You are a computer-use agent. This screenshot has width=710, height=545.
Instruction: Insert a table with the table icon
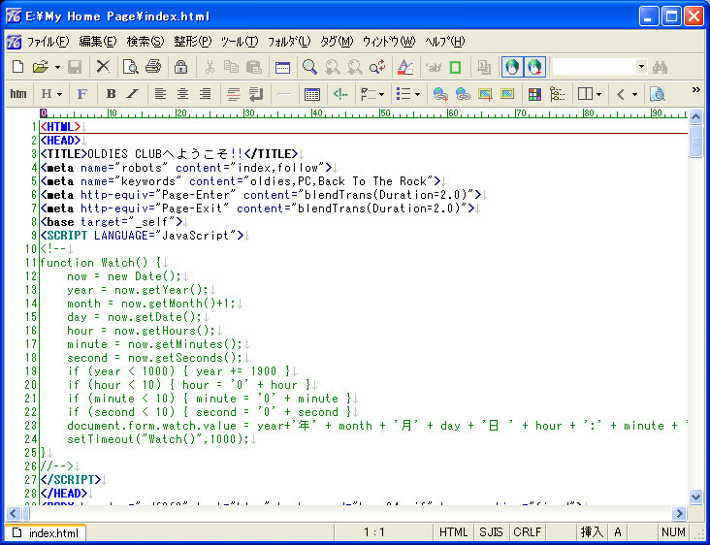312,94
